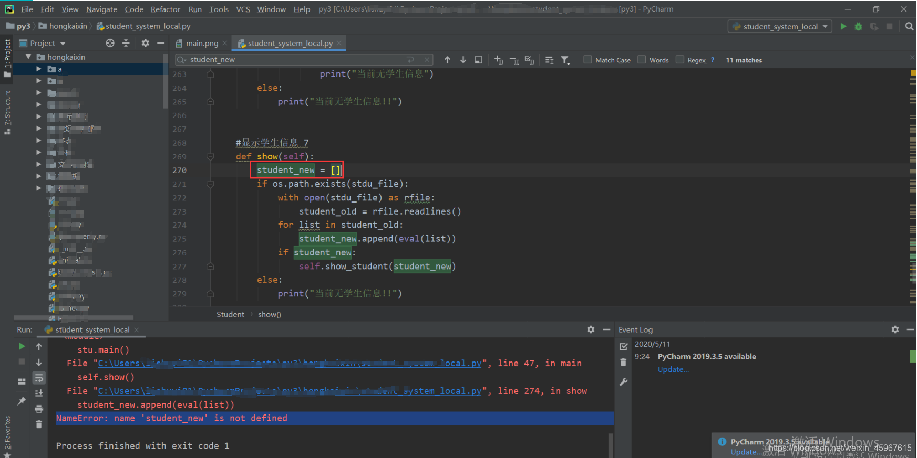This screenshot has width=917, height=458.
Task: Open search history dropdown in find field
Action: (x=182, y=60)
